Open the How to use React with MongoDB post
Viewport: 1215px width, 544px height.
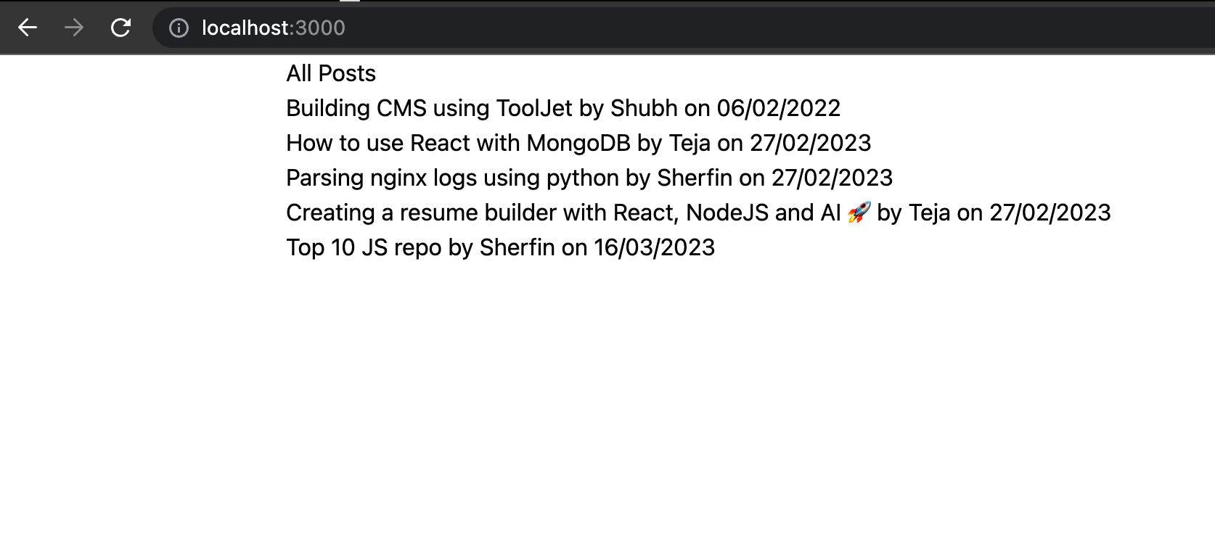[x=458, y=143]
